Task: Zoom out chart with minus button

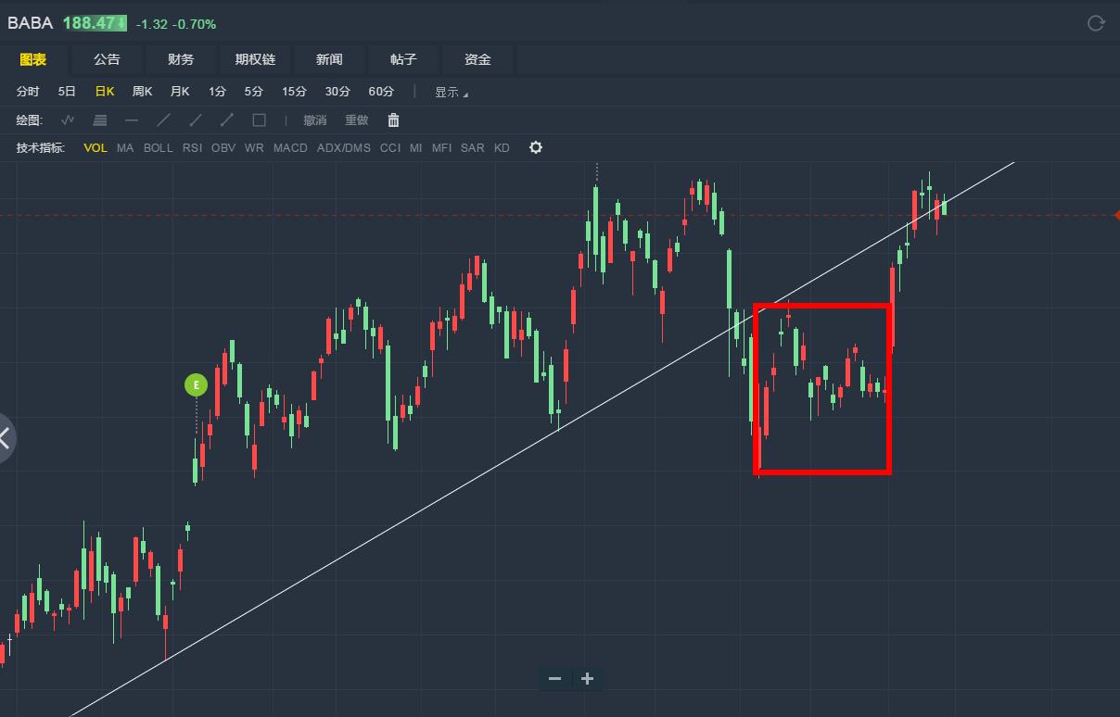Action: (x=554, y=679)
